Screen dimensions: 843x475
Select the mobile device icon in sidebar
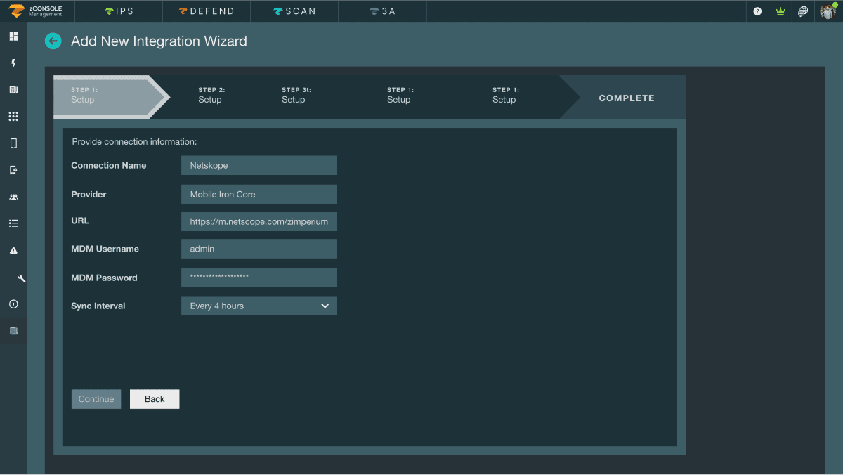13,143
